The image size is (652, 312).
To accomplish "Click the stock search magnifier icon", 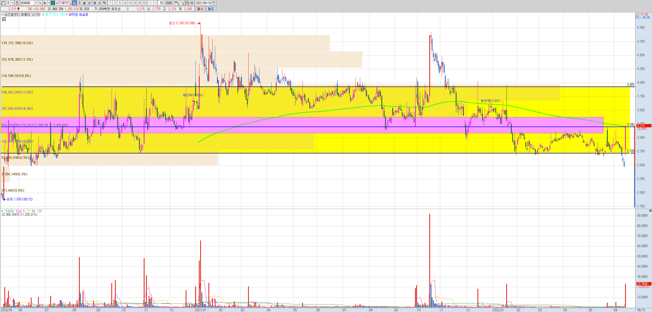I will (40, 3).
